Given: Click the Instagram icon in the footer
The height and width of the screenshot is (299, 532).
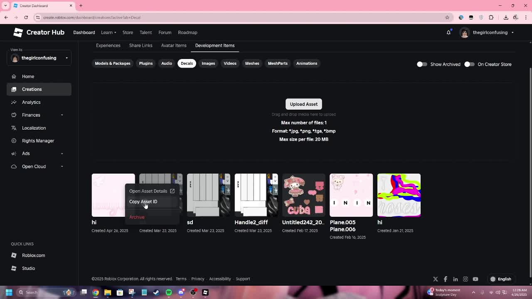Looking at the screenshot, I should [x=465, y=279].
